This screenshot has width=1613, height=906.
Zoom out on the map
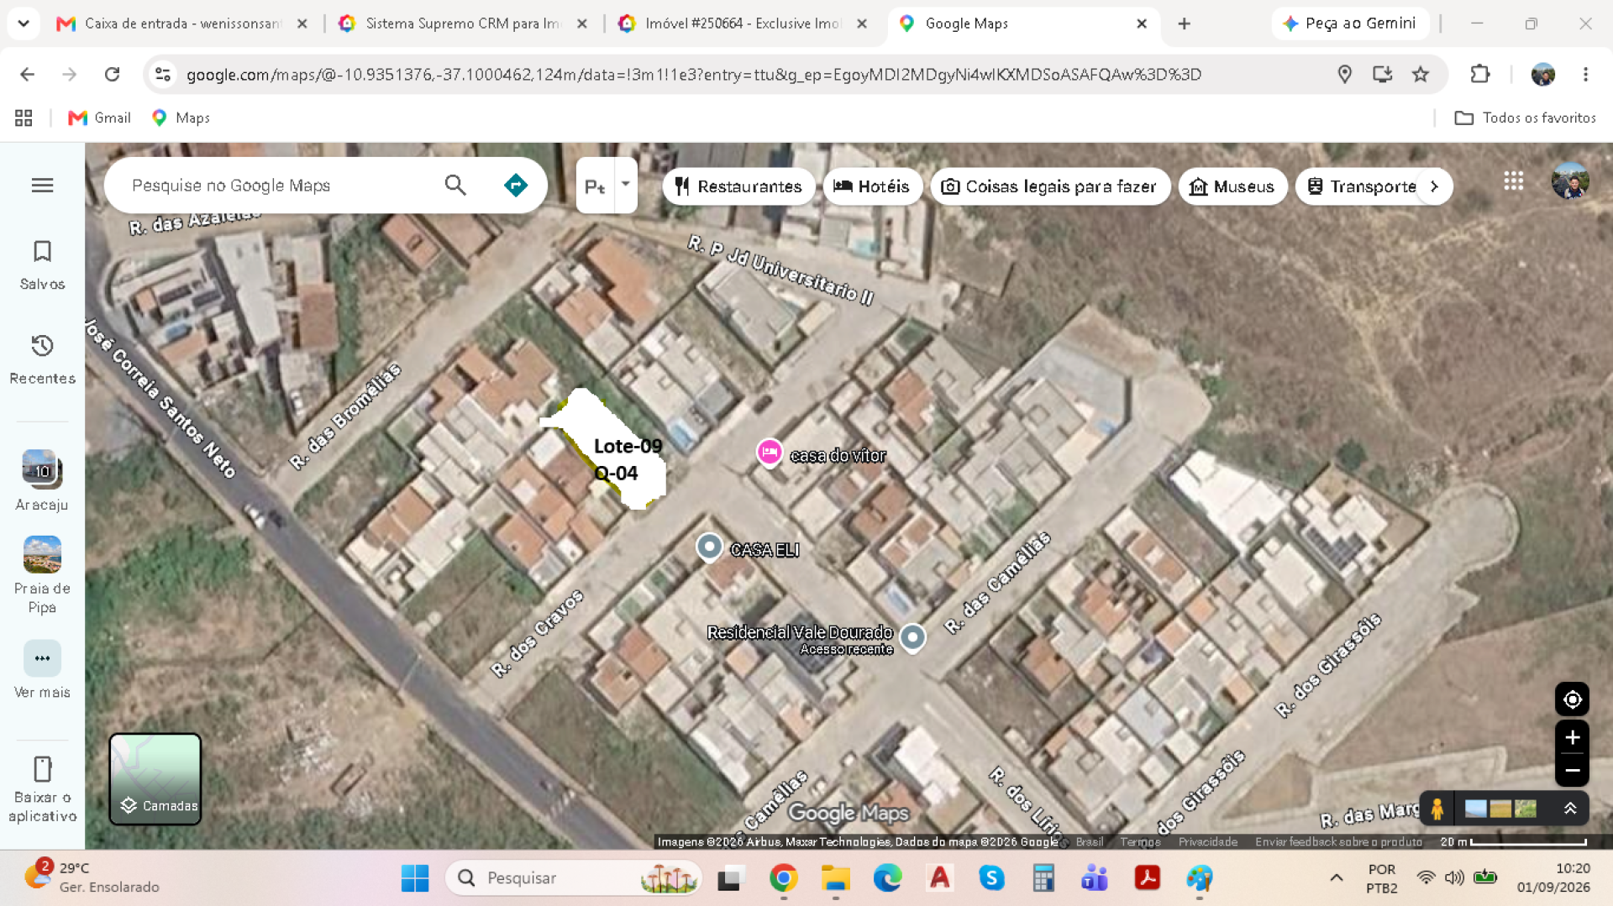pos(1572,770)
